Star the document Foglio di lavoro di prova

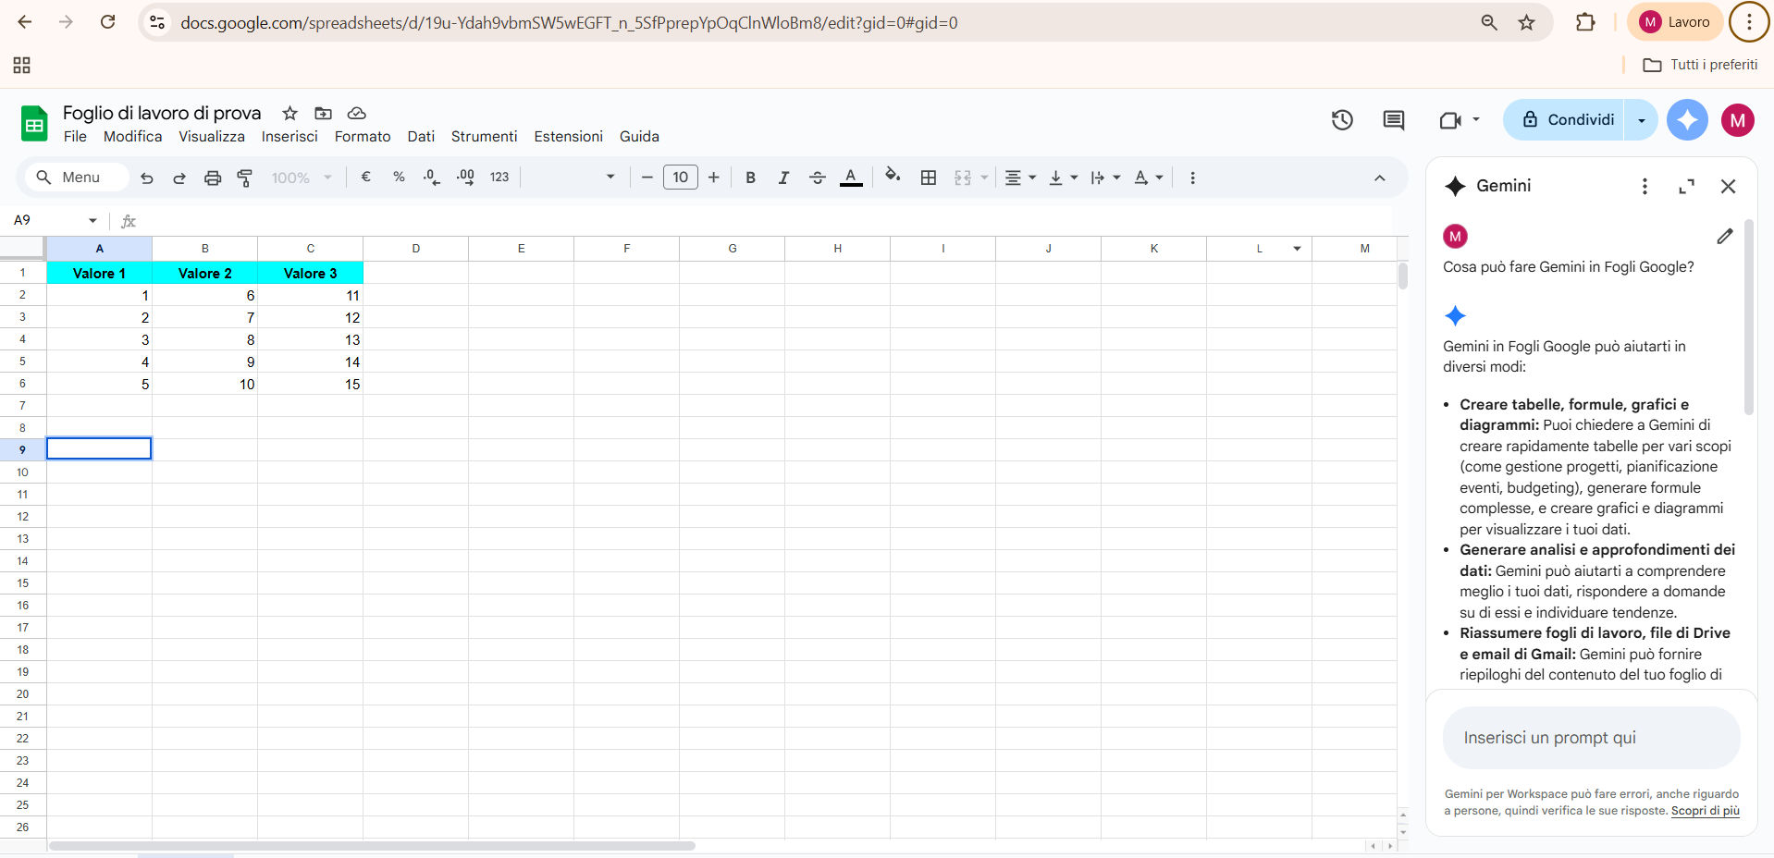[290, 113]
